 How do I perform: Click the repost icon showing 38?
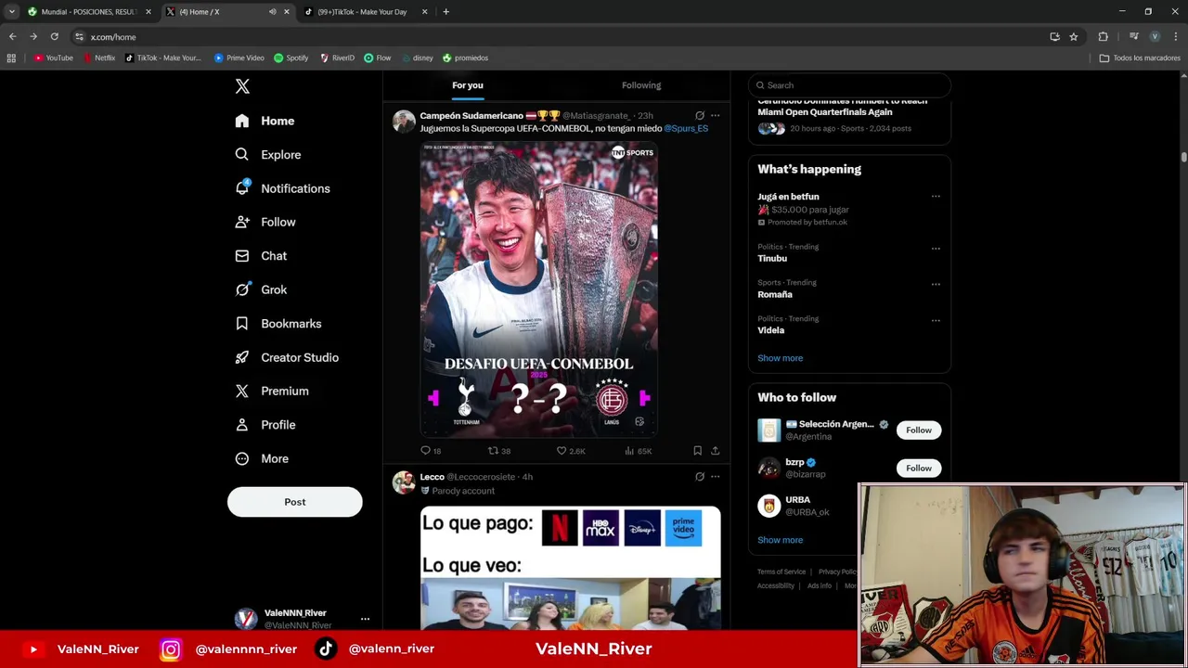(x=493, y=451)
